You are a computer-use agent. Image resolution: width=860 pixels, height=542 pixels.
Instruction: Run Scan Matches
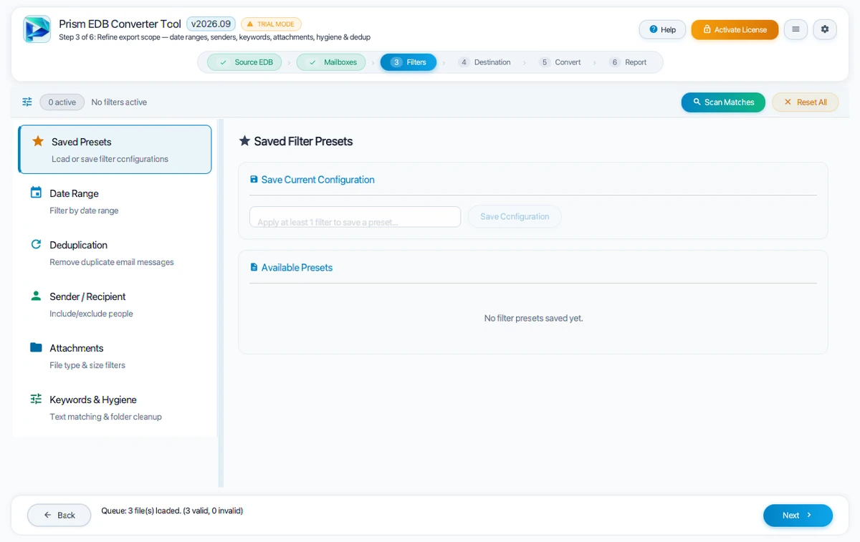(x=723, y=102)
